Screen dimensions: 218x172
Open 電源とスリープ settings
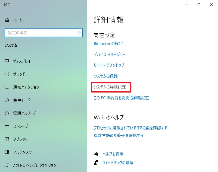pyautogui.click(x=24, y=113)
